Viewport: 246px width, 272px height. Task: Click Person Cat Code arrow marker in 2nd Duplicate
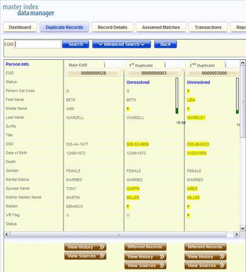(x=188, y=91)
